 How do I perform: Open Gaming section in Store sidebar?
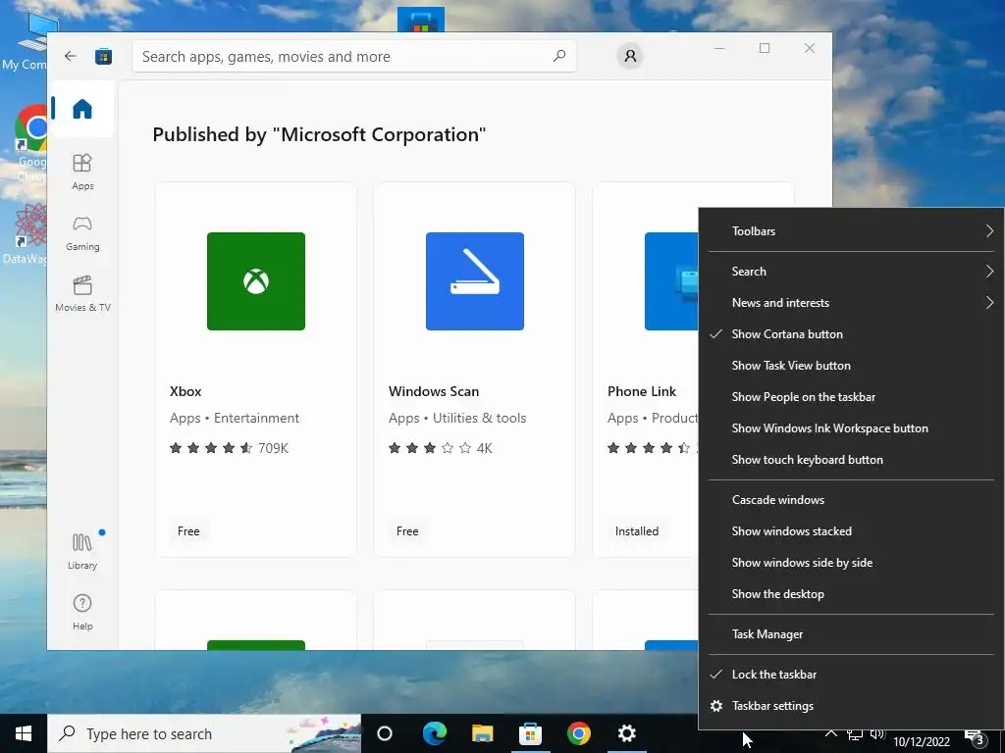point(82,233)
